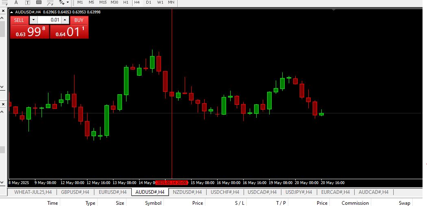Open the AUDCAD#,H4 chart tab

click(x=373, y=192)
